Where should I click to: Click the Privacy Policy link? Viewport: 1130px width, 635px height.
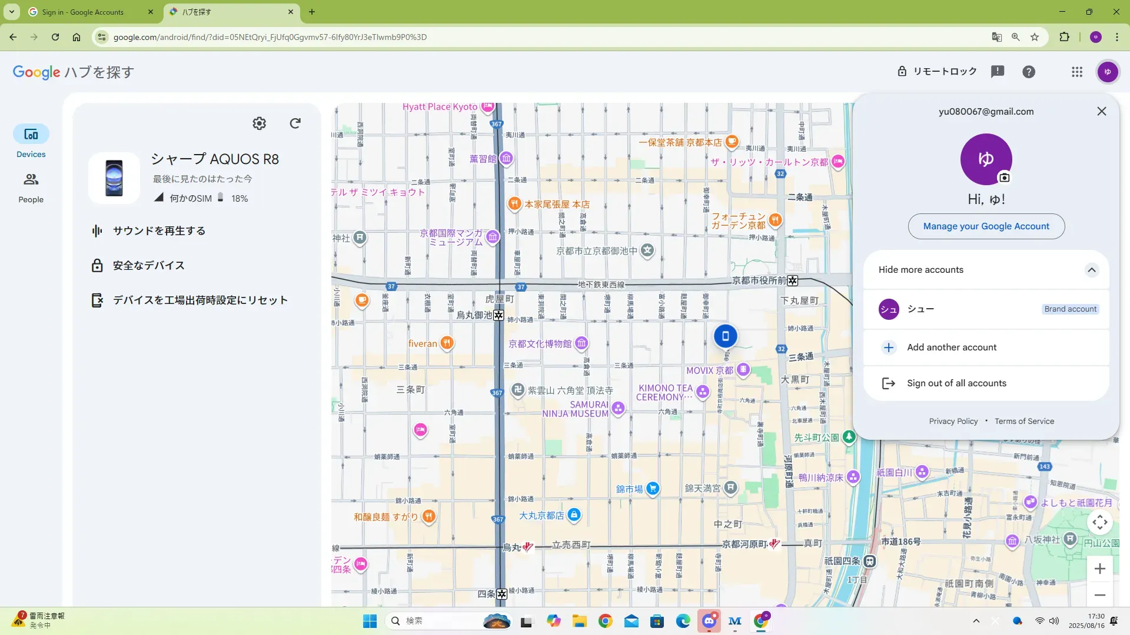953,421
